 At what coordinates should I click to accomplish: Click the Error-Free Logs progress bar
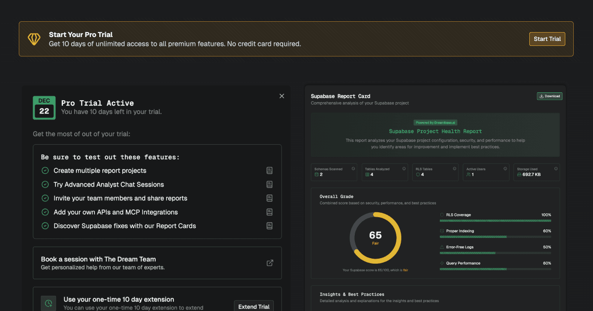[495, 253]
